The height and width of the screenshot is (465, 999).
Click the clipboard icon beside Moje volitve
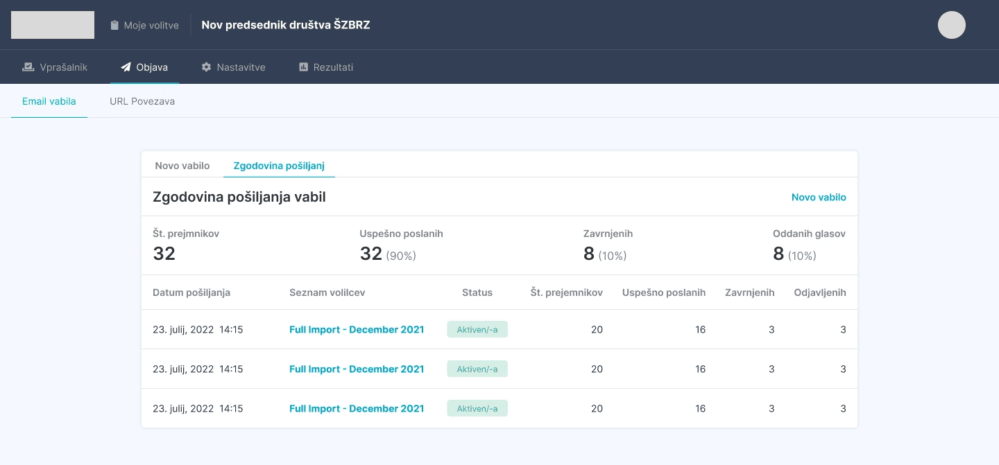(114, 25)
